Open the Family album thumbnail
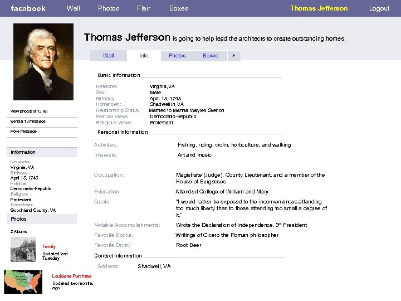This screenshot has height=301, width=401. coord(23,249)
